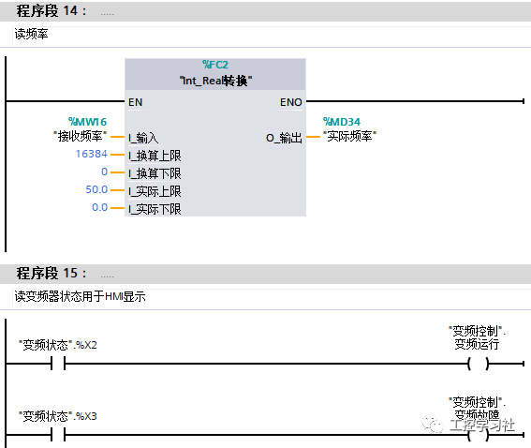The width and height of the screenshot is (531, 448).
Task: Click the "实际频率" output tag
Action: [350, 136]
